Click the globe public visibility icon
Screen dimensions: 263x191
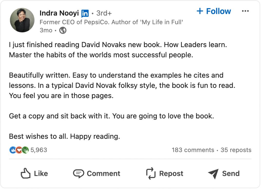[63, 30]
